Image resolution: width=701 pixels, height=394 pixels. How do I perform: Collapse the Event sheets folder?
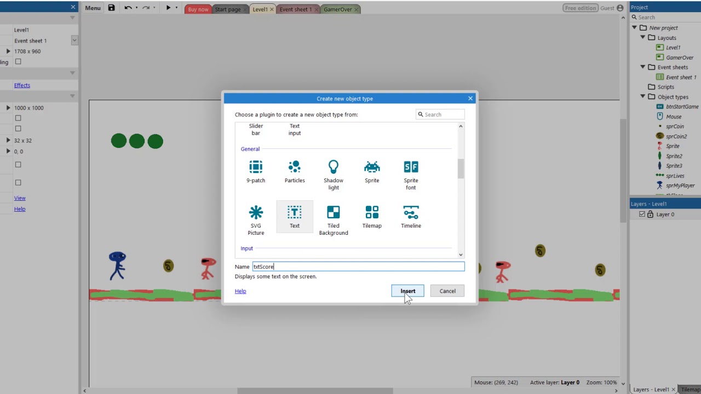(x=643, y=67)
